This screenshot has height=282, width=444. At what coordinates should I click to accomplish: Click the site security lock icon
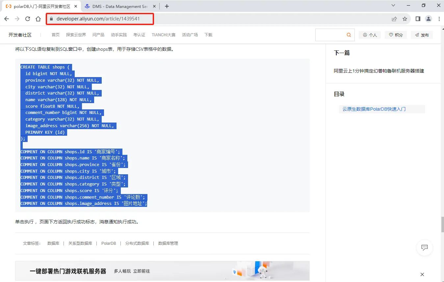click(x=51, y=19)
